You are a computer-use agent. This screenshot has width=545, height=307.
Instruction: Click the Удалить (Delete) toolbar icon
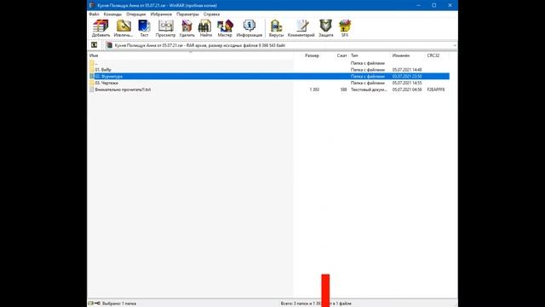[187, 28]
